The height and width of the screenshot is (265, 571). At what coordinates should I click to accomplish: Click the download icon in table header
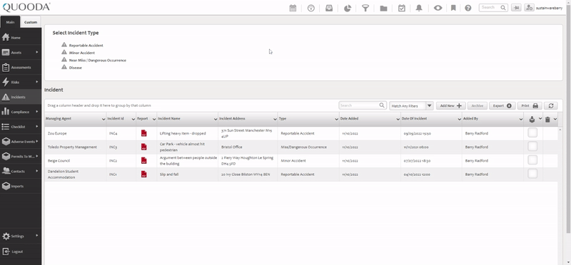tap(532, 119)
